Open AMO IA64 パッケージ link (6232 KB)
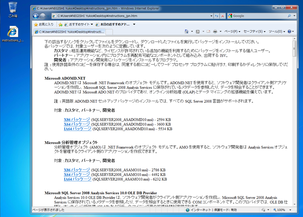Screen dimensions: 303x217 point(78,179)
